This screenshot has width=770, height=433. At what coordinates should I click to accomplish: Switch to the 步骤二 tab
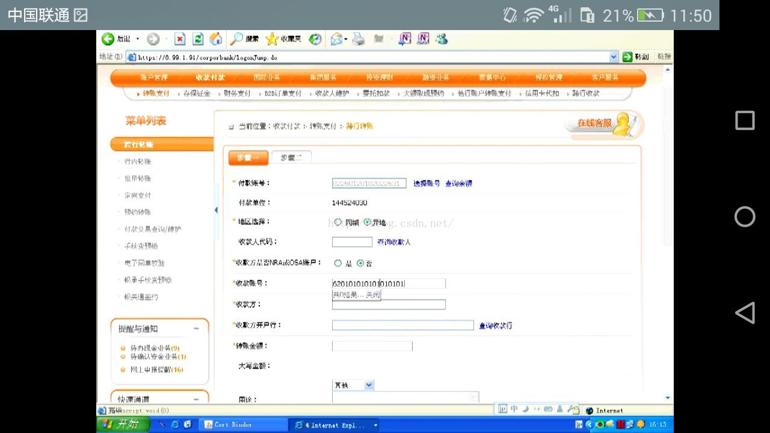click(x=291, y=158)
